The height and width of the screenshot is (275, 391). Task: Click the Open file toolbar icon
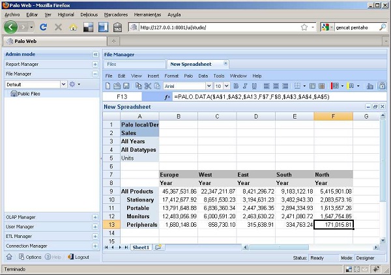tap(117, 86)
